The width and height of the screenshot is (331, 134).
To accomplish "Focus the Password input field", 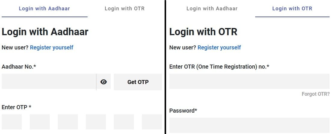I will pyautogui.click(x=249, y=125).
